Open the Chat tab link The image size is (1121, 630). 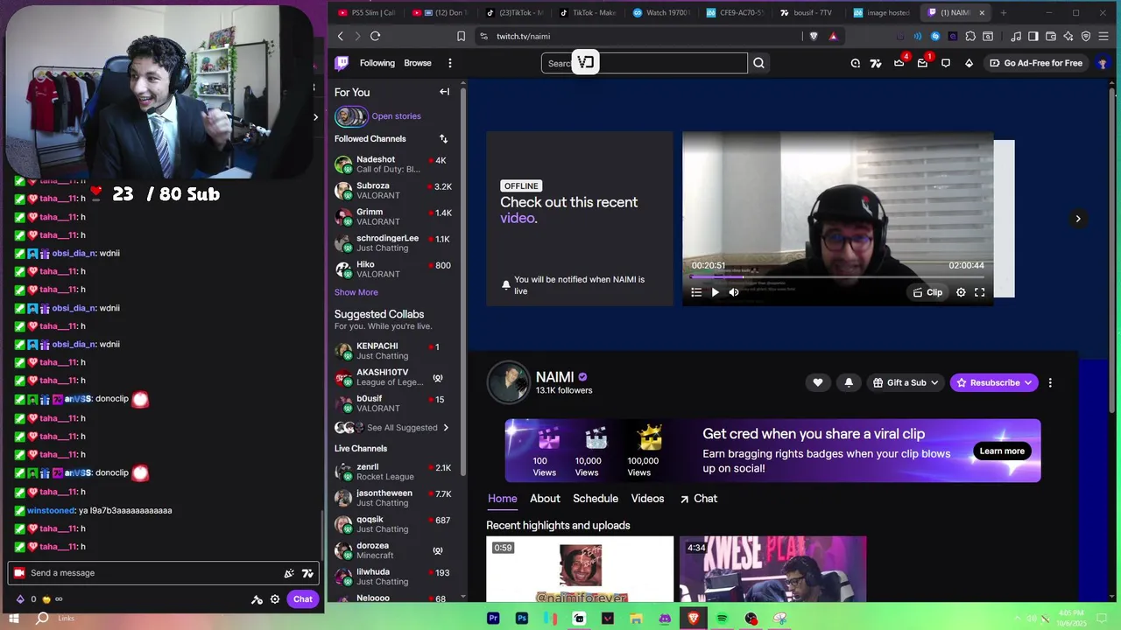[x=699, y=499]
